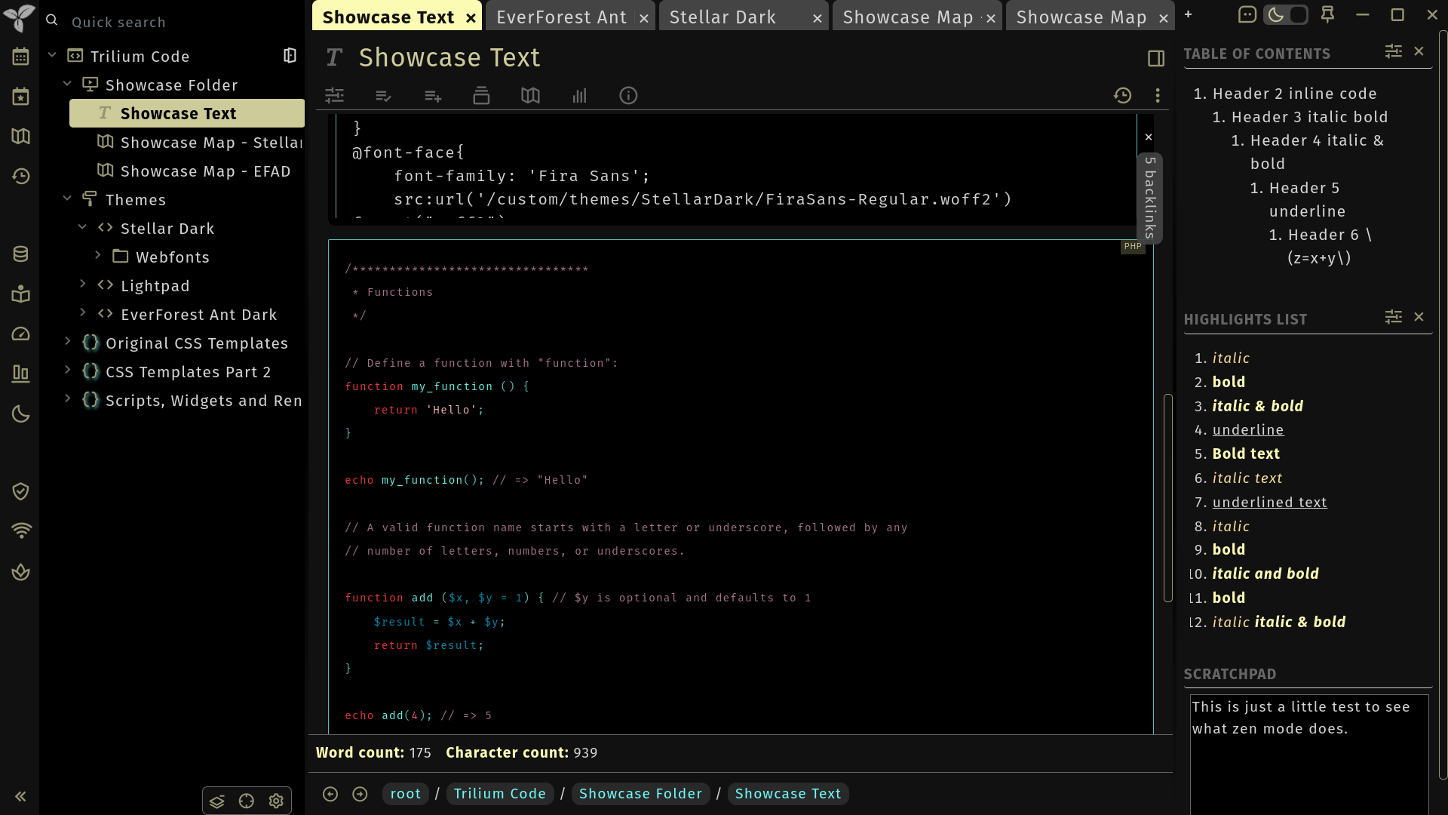
Task: Expand the Lightpad tree node
Action: pyautogui.click(x=82, y=284)
